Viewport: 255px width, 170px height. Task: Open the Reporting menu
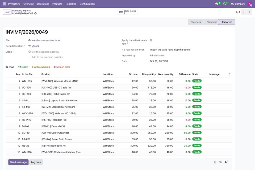click(71, 4)
